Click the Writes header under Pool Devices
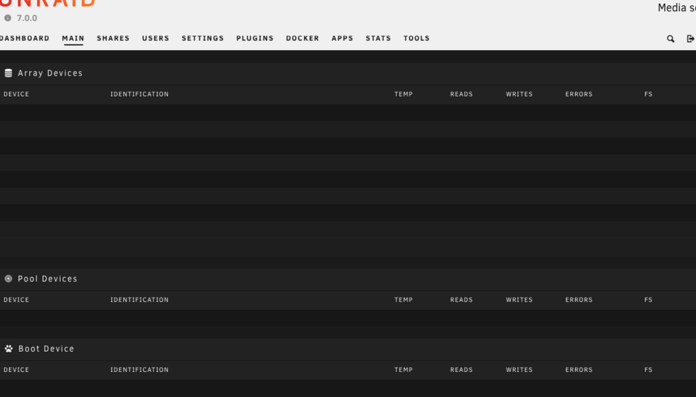 pos(519,300)
